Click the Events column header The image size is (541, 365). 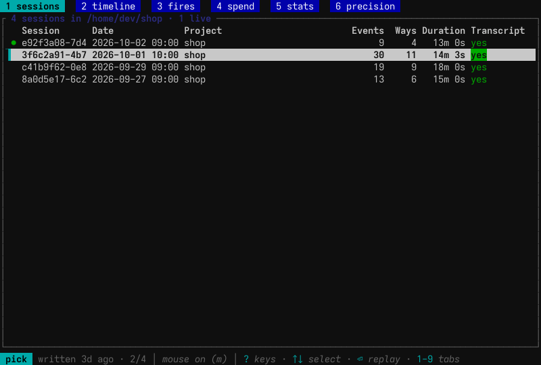pyautogui.click(x=368, y=30)
